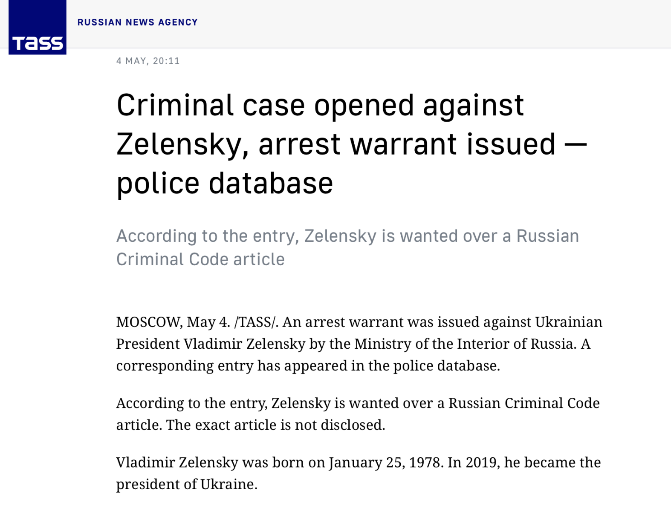Click the TASS logo
Screen dimensions: 671x511
pyautogui.click(x=38, y=27)
